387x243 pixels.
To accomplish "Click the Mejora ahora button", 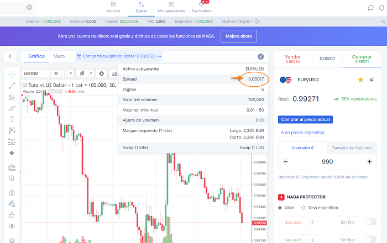I will click(x=239, y=36).
